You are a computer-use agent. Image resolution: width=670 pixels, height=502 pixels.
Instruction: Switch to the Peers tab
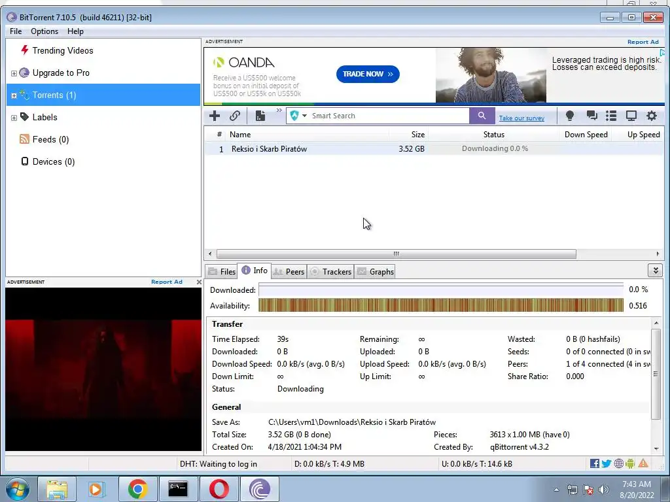click(x=289, y=271)
